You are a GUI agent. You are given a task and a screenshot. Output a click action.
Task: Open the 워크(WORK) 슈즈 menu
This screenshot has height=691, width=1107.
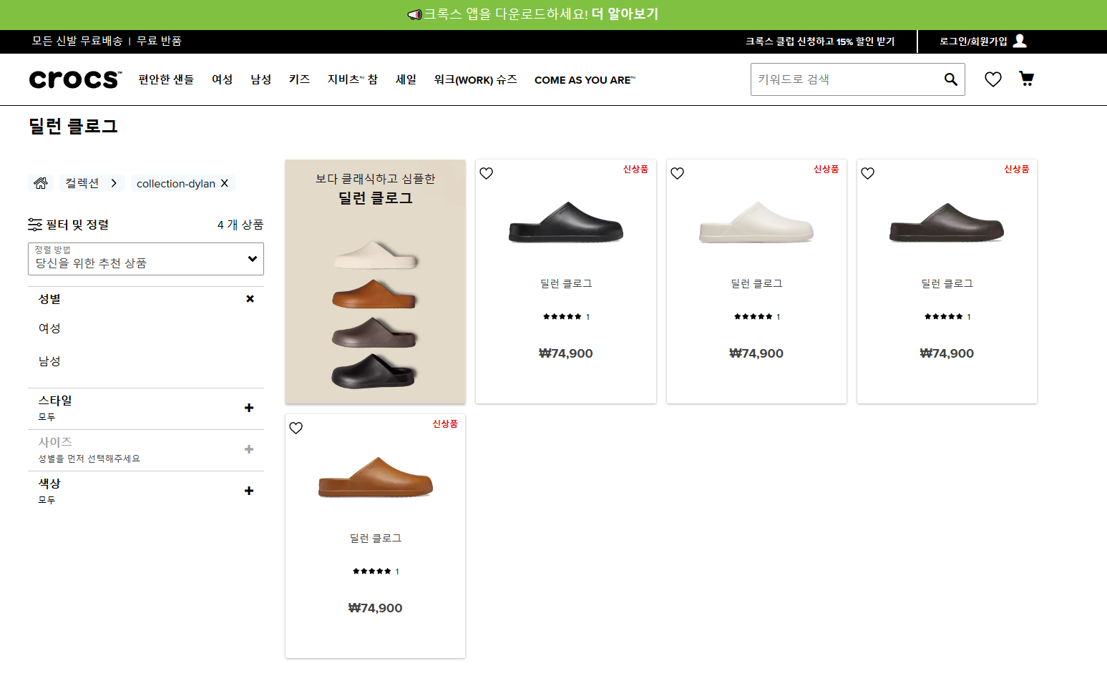(476, 79)
